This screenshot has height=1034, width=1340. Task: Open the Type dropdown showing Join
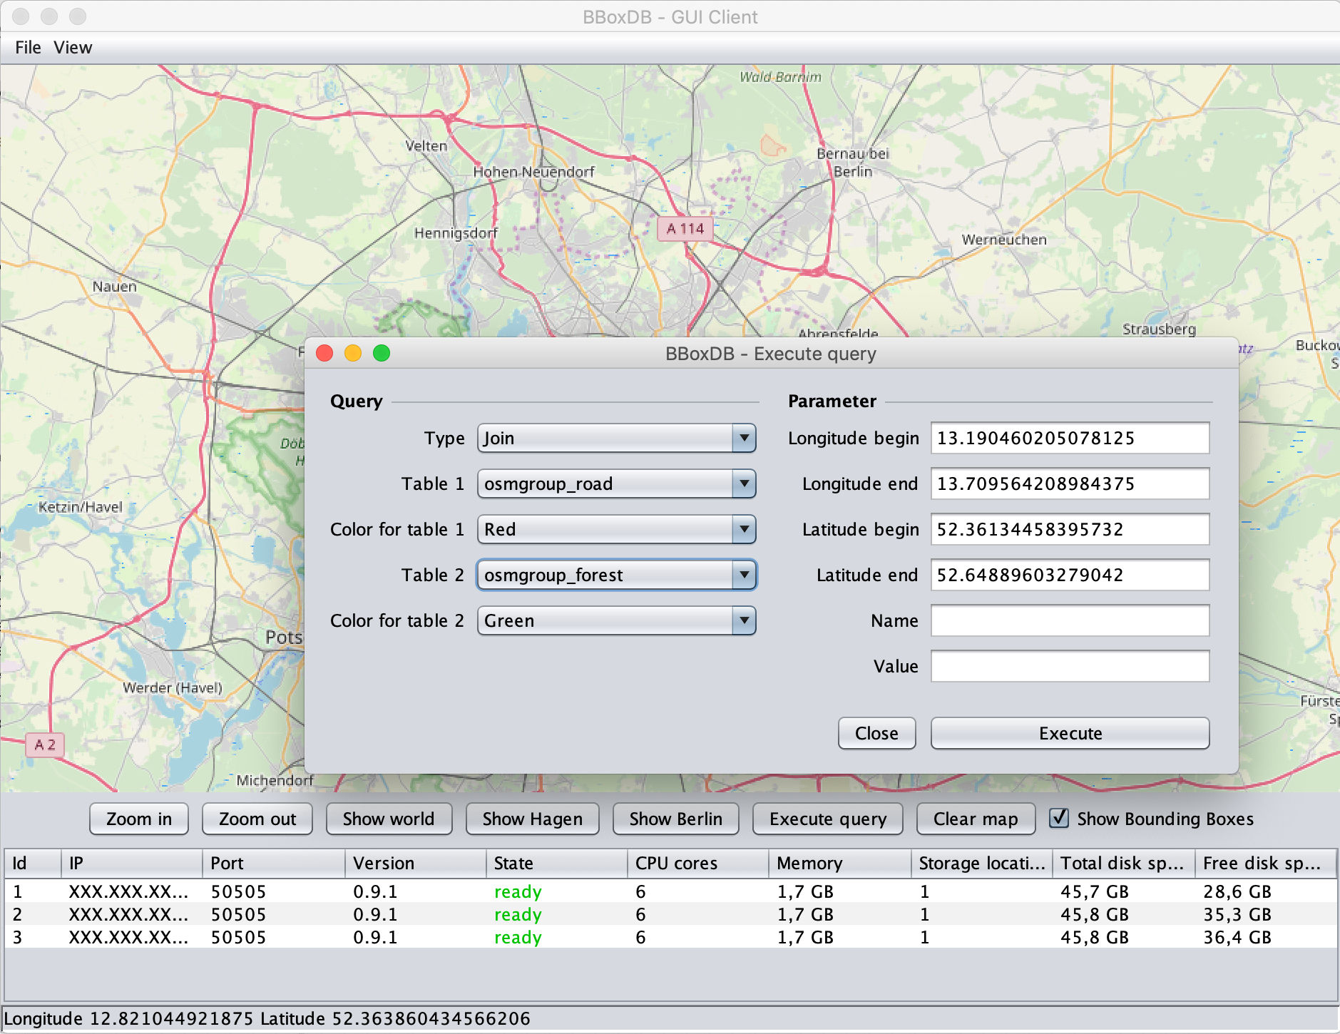(616, 438)
